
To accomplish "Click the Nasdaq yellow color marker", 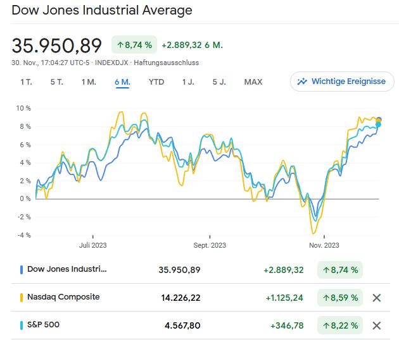I will click(x=22, y=297).
